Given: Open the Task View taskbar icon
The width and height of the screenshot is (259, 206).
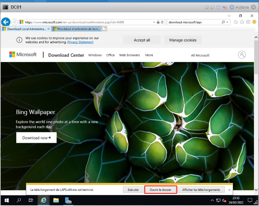Looking at the screenshot, I should coord(31,200).
